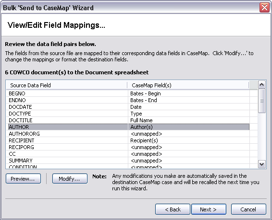Select the highlighted AUTHOR row
Screen dimensions: 272x220
tap(129, 127)
